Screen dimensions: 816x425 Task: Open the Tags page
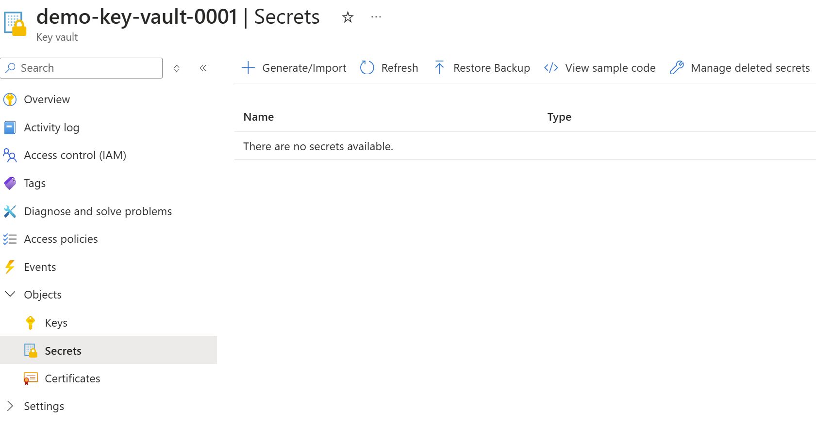tap(35, 183)
